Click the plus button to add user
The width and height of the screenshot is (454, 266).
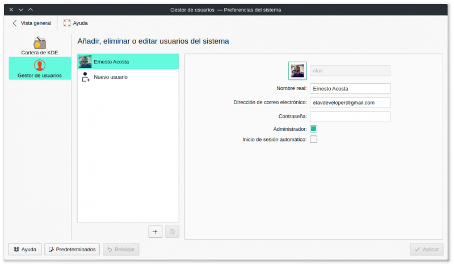pos(155,231)
